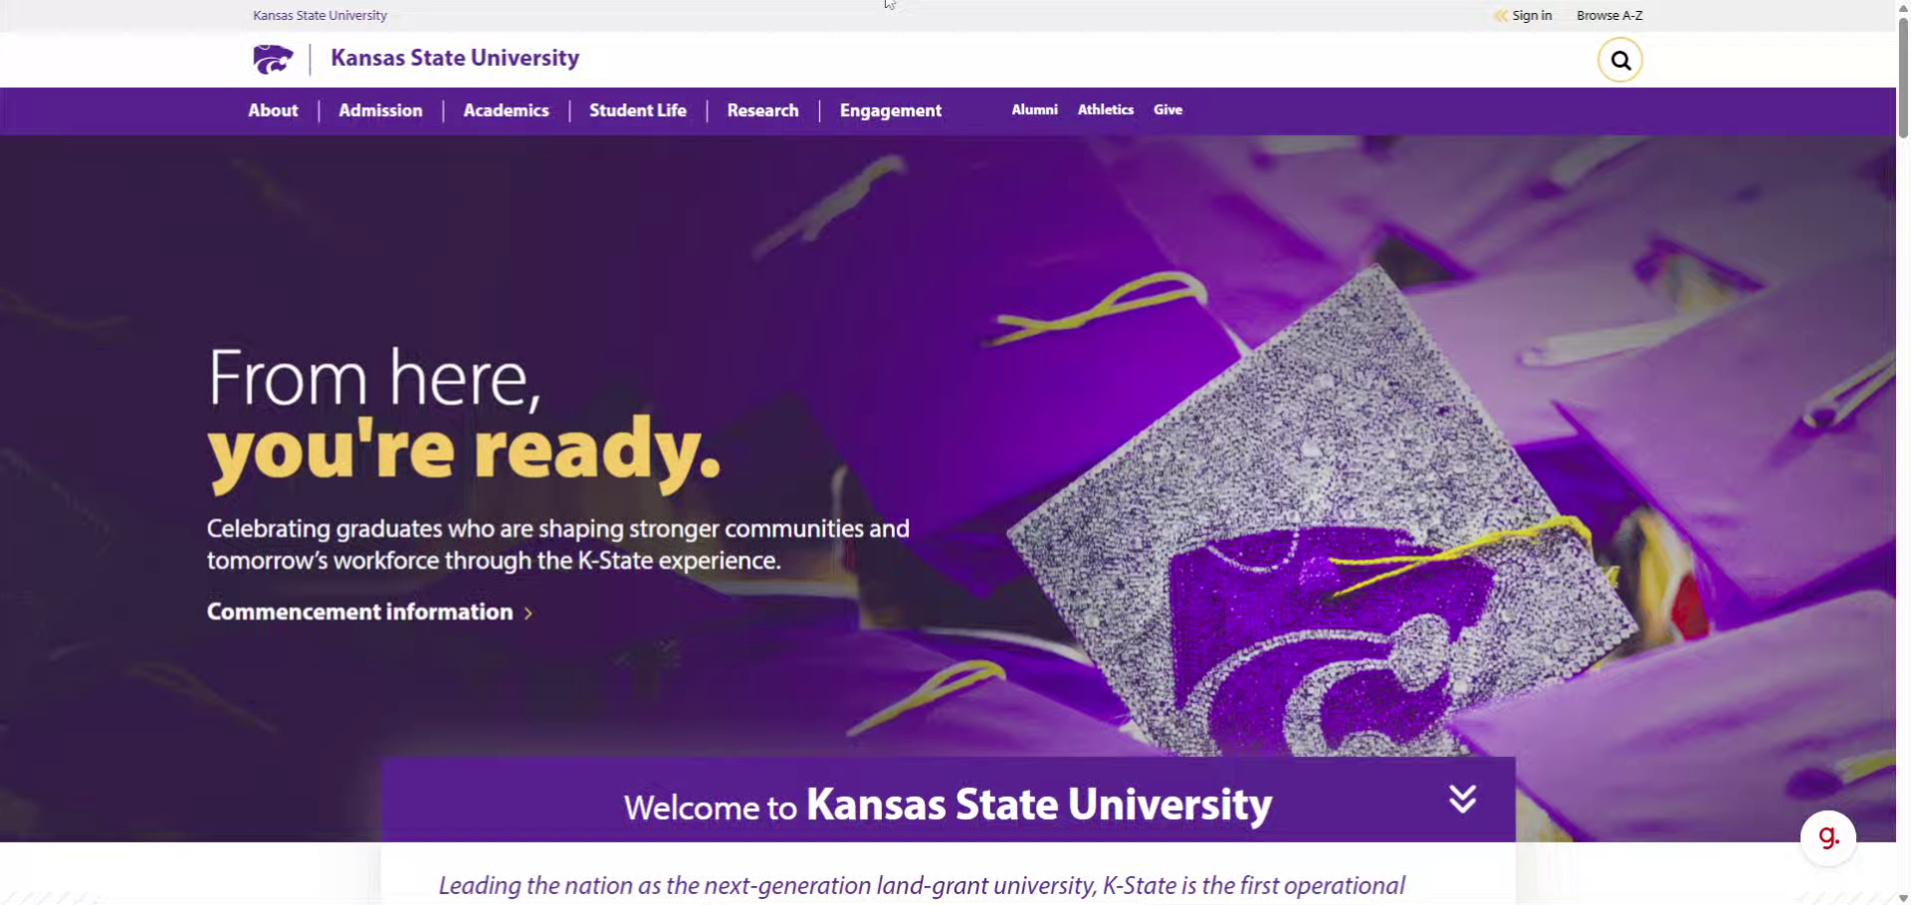Screen dimensions: 1911x905
Task: Expand the Academics navigation item
Action: (x=506, y=110)
